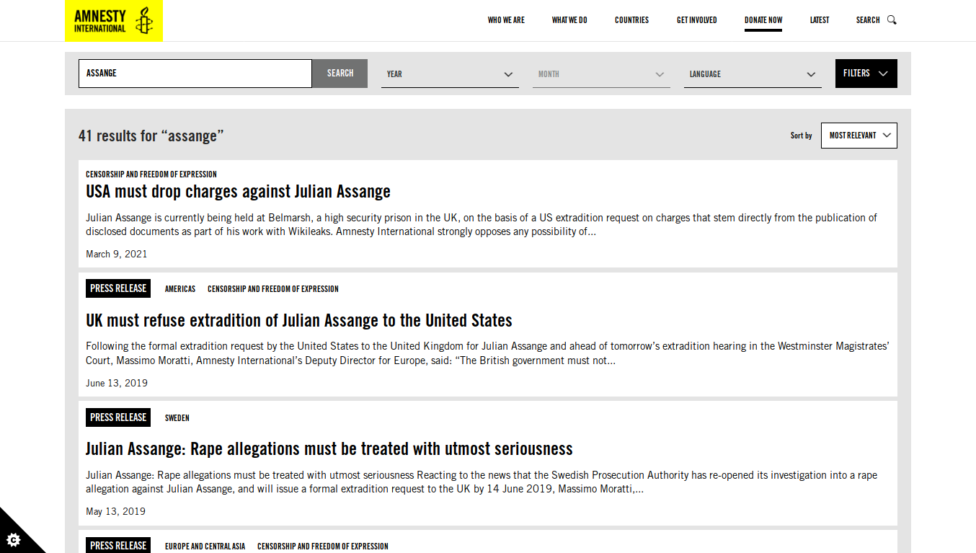Click the Europe and Central Asia tag
Image resolution: width=976 pixels, height=553 pixels.
[x=205, y=547]
